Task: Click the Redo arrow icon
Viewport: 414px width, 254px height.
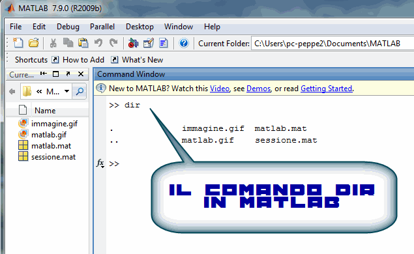Action: tap(113, 43)
